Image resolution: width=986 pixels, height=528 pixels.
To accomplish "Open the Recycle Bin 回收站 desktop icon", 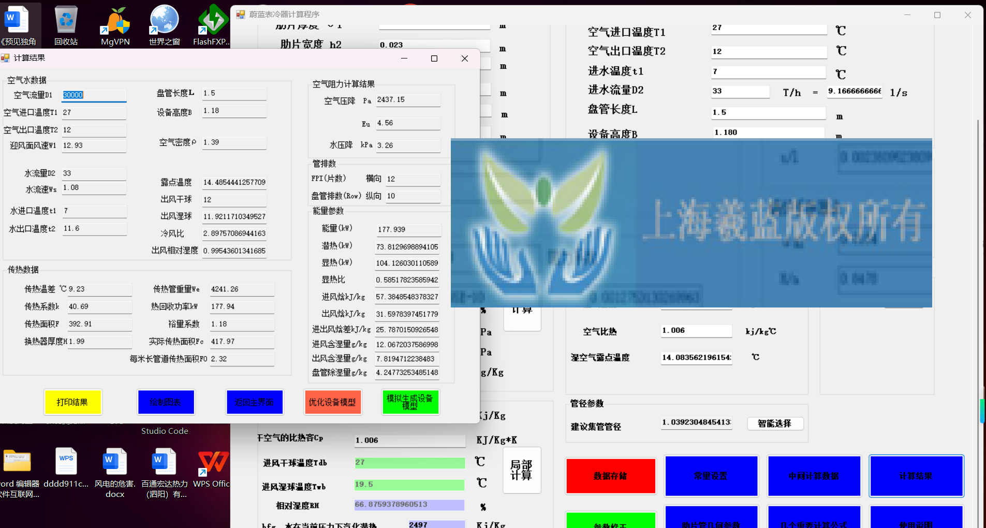I will [66, 25].
